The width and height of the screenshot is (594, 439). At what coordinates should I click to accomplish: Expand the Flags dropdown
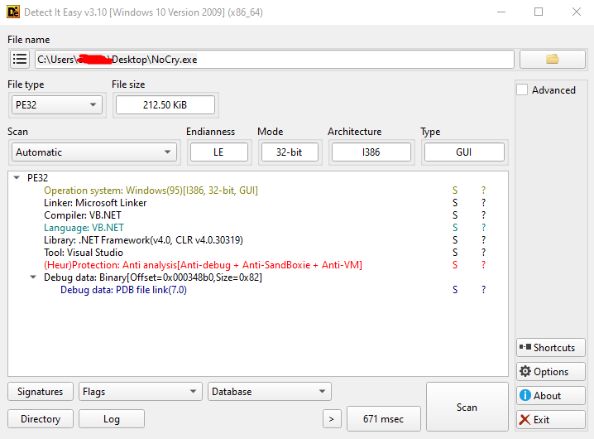click(141, 392)
